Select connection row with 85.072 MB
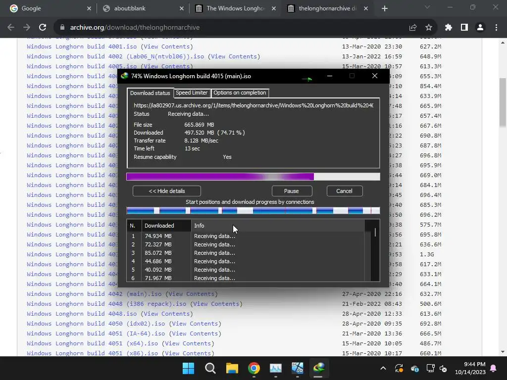This screenshot has height=380, width=507. point(246,253)
